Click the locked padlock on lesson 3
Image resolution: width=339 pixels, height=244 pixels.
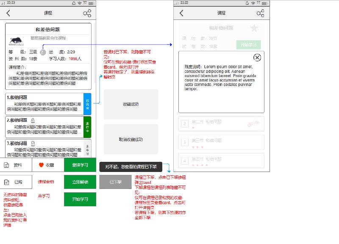point(33,144)
